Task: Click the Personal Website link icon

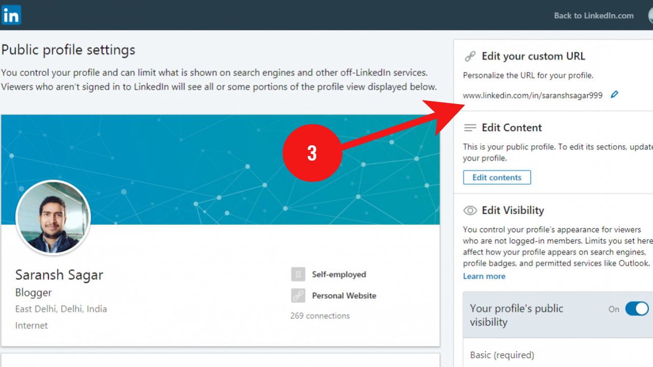Action: [298, 296]
